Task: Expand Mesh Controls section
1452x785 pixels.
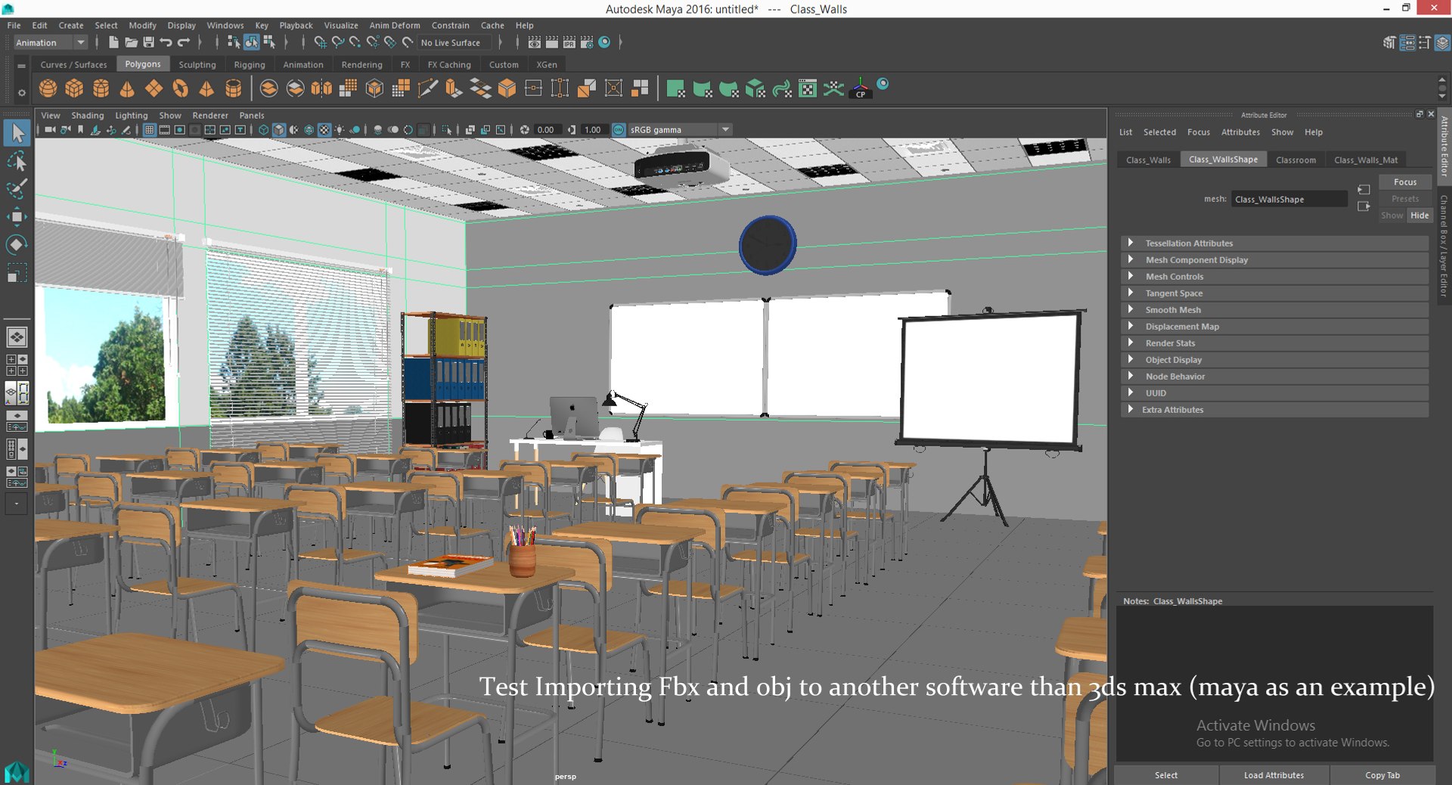Action: tap(1274, 277)
